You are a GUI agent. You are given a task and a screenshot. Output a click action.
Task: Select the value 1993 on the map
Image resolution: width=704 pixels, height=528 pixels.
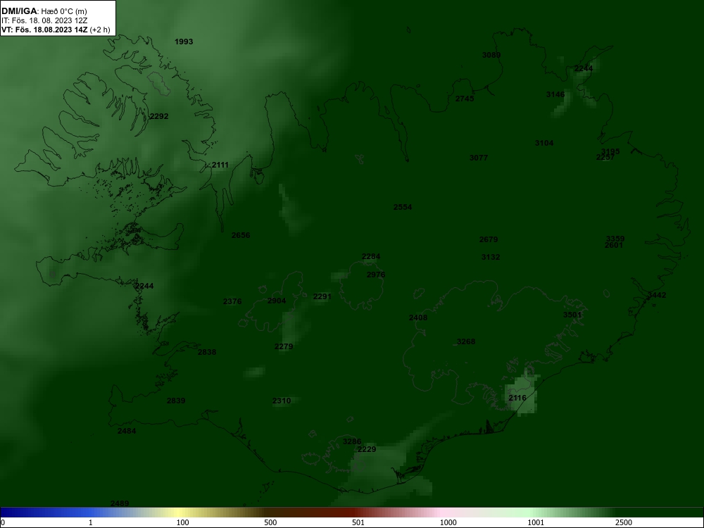tap(184, 42)
